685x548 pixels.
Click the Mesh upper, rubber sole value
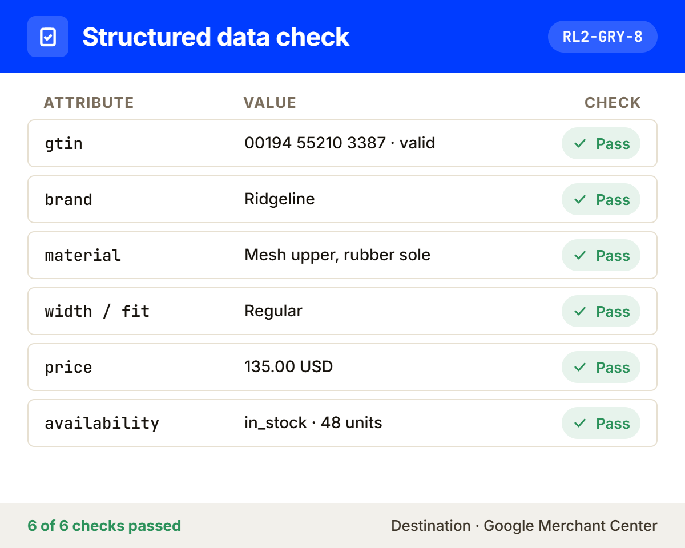(337, 255)
